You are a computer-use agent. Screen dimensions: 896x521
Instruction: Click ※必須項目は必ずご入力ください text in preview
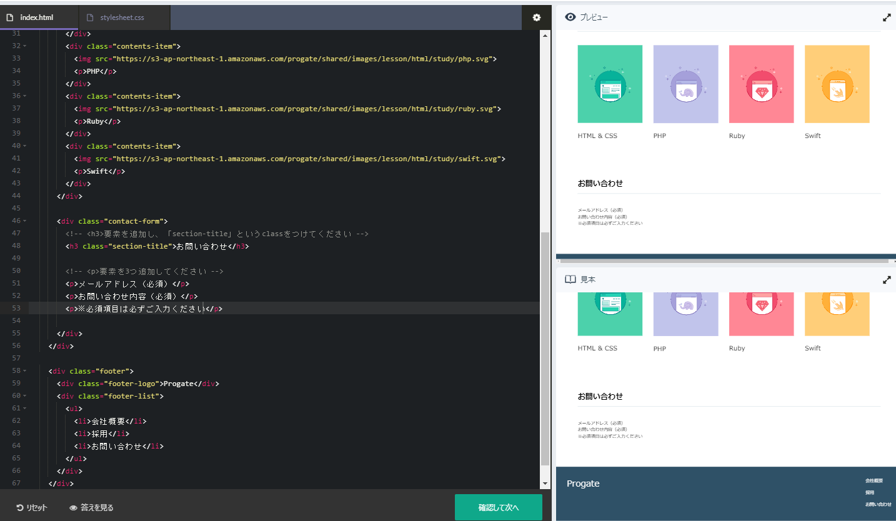coord(610,223)
